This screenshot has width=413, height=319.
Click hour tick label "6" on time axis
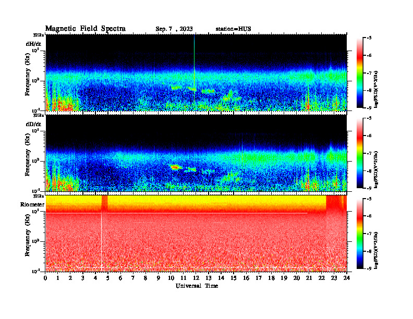pos(120,278)
